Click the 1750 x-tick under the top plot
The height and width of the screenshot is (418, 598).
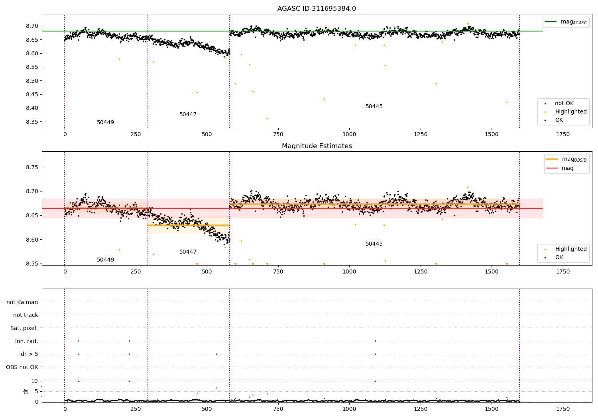pyautogui.click(x=563, y=135)
